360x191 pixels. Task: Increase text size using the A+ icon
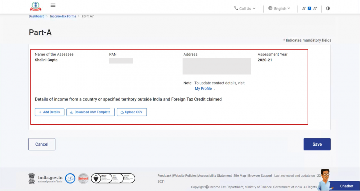click(315, 8)
